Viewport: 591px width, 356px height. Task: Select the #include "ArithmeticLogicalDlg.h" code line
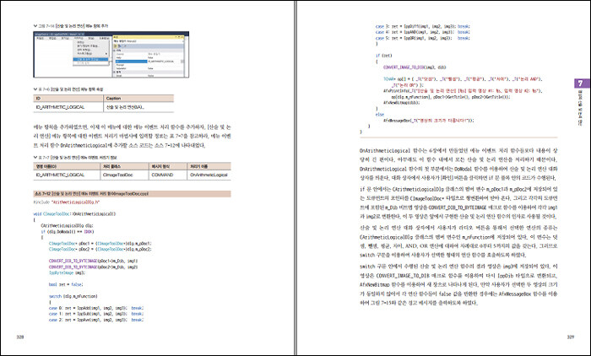[x=67, y=202]
